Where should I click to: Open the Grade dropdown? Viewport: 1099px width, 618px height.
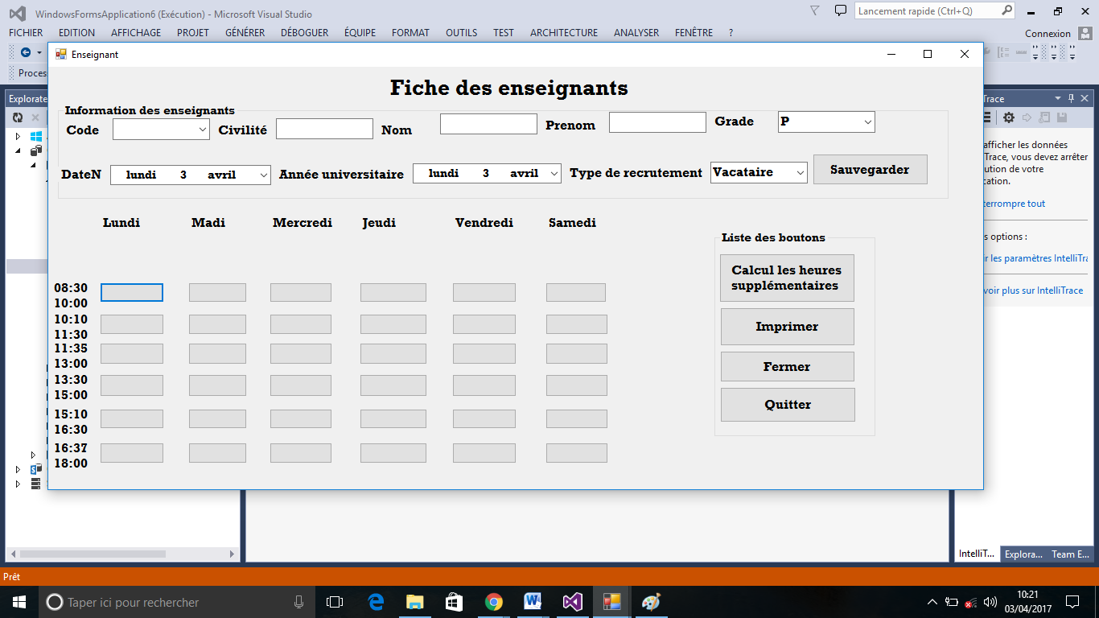(868, 122)
